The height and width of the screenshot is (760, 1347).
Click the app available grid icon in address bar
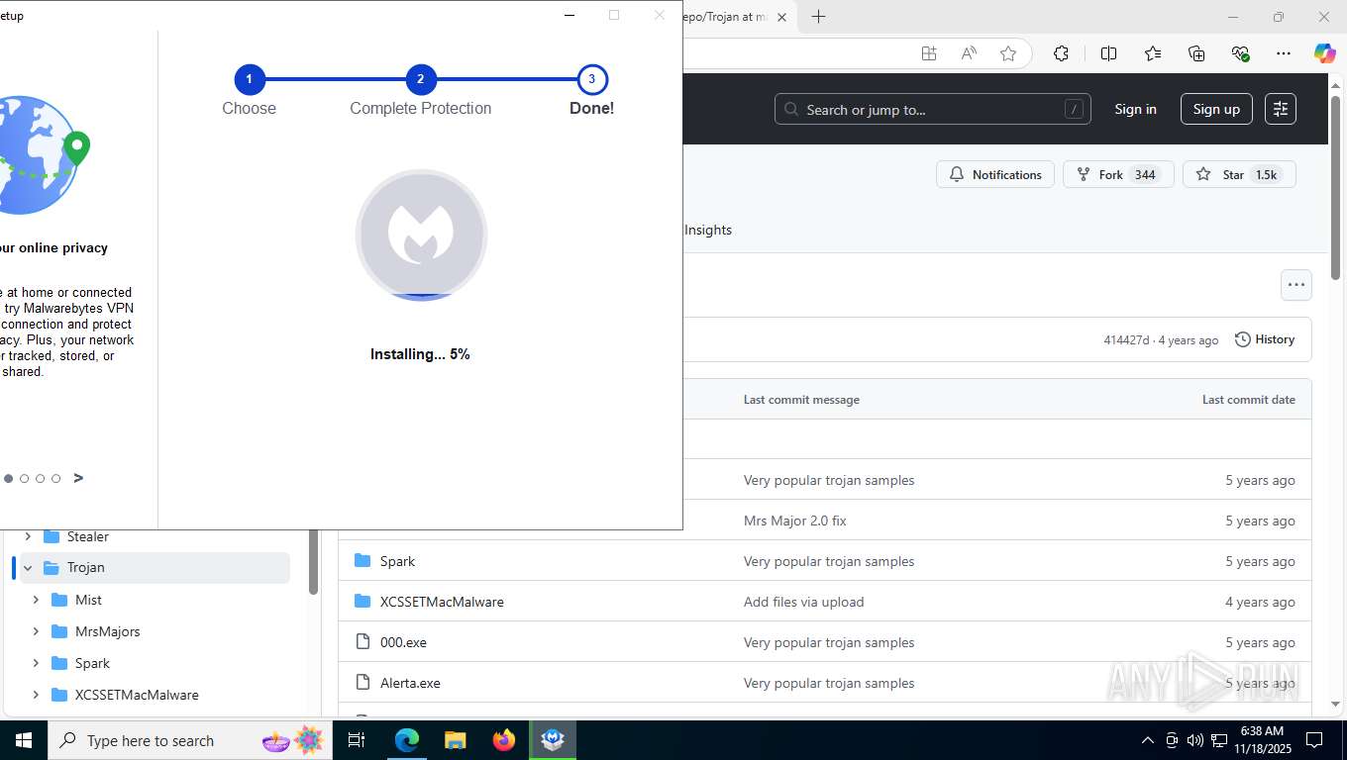[x=929, y=53]
